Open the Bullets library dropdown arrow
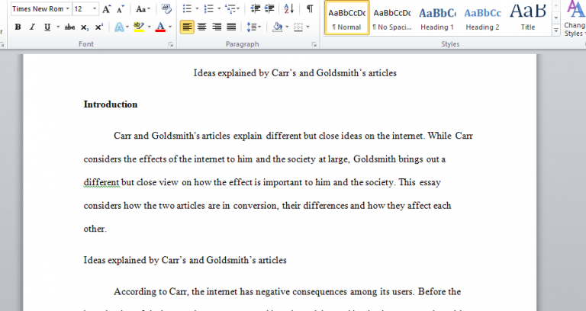The width and height of the screenshot is (586, 311). tap(197, 8)
